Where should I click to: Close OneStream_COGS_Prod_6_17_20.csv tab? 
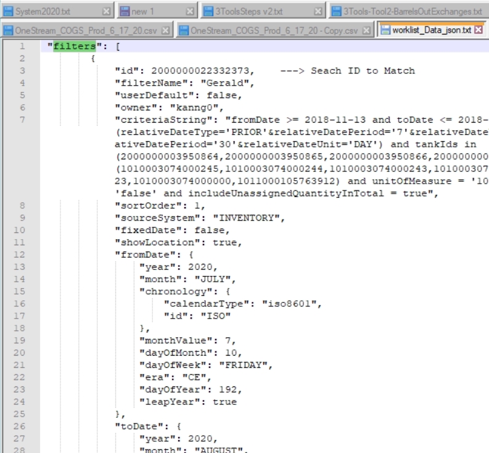[x=166, y=31]
